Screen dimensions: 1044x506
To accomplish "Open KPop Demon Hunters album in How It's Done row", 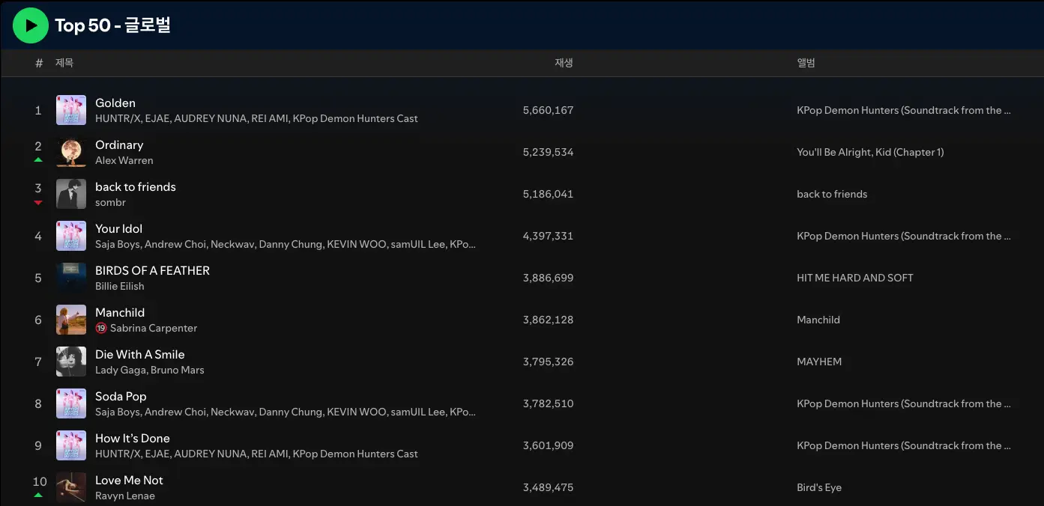I will (x=904, y=445).
